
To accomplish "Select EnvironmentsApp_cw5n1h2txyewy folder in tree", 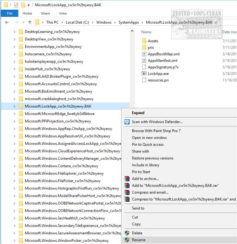I will click(x=53, y=46).
